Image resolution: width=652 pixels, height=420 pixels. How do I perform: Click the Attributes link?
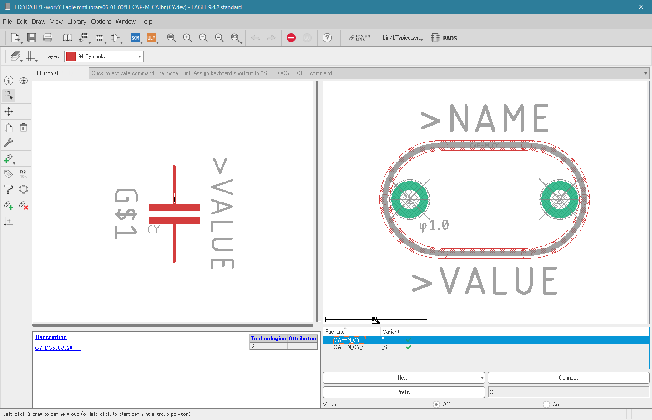click(x=302, y=339)
